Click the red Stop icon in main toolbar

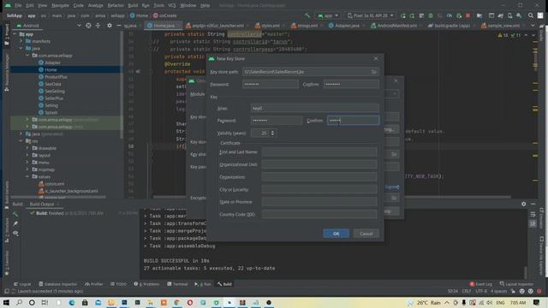pyautogui.click(x=468, y=15)
